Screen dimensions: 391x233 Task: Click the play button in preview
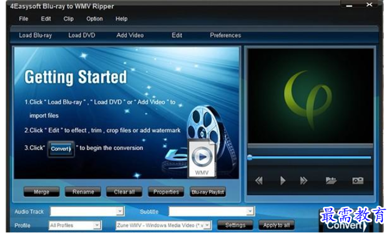click(x=283, y=180)
